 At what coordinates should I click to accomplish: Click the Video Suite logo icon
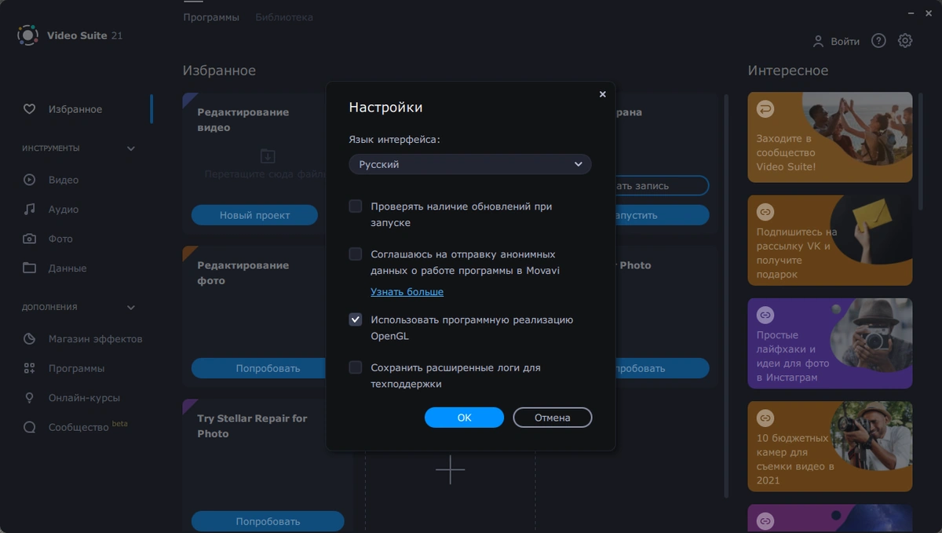(27, 35)
